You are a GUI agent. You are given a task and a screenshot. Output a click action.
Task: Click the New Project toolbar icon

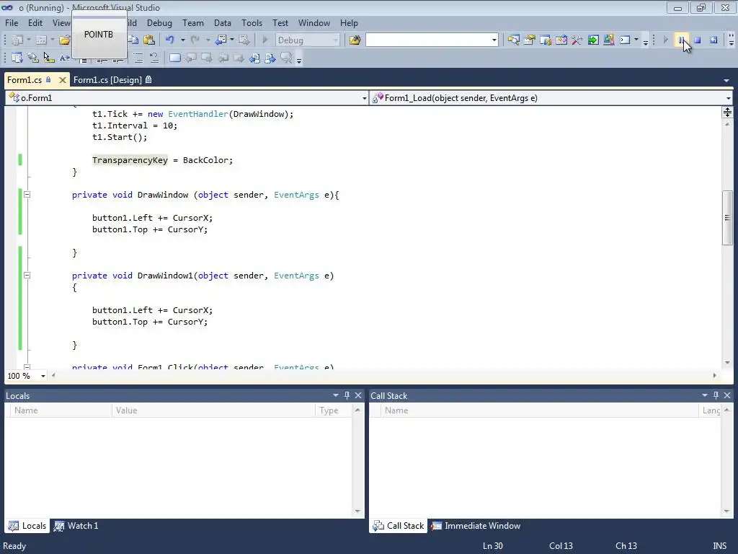(x=17, y=40)
